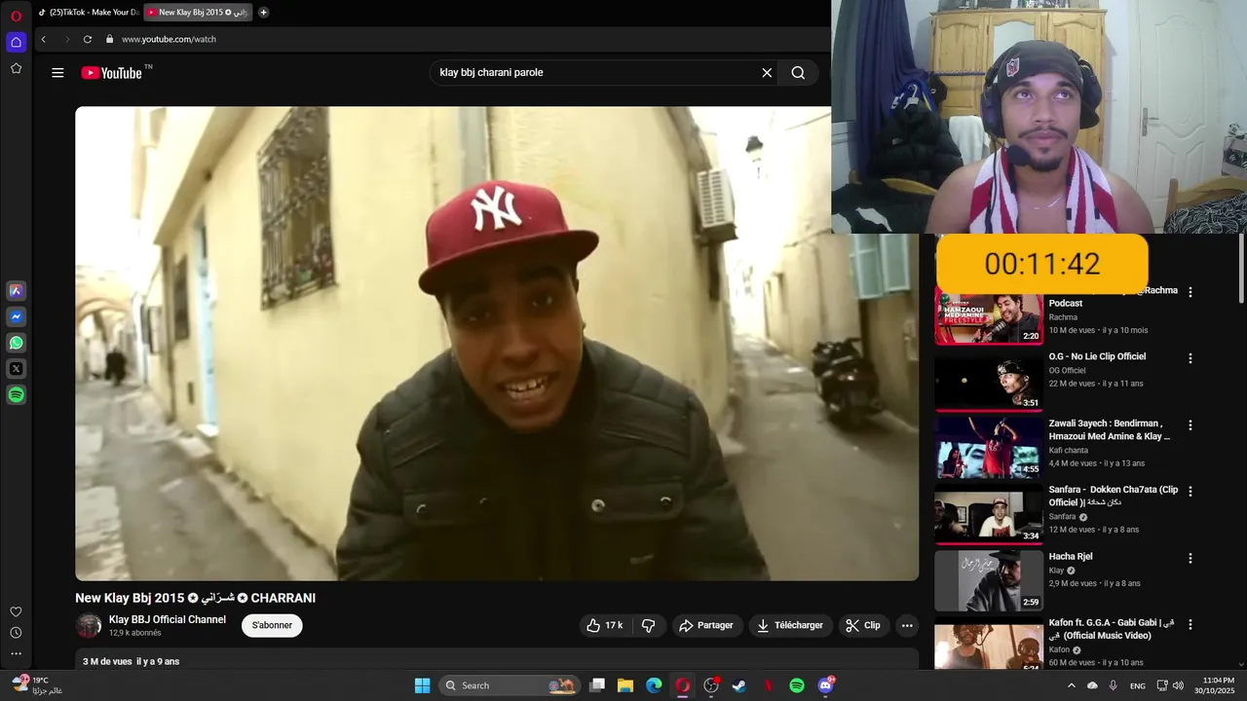The width and height of the screenshot is (1247, 701).
Task: Open Aria AI icon in Opera sidebar
Action: (16, 290)
